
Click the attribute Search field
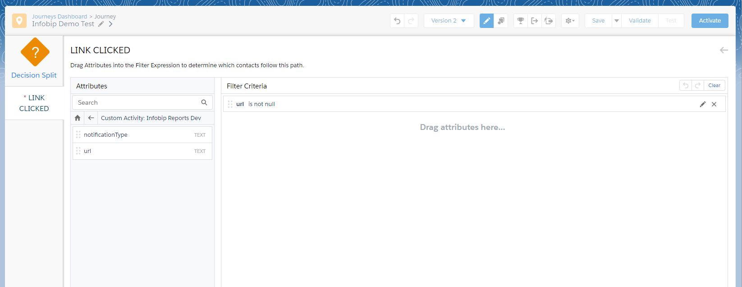click(142, 102)
